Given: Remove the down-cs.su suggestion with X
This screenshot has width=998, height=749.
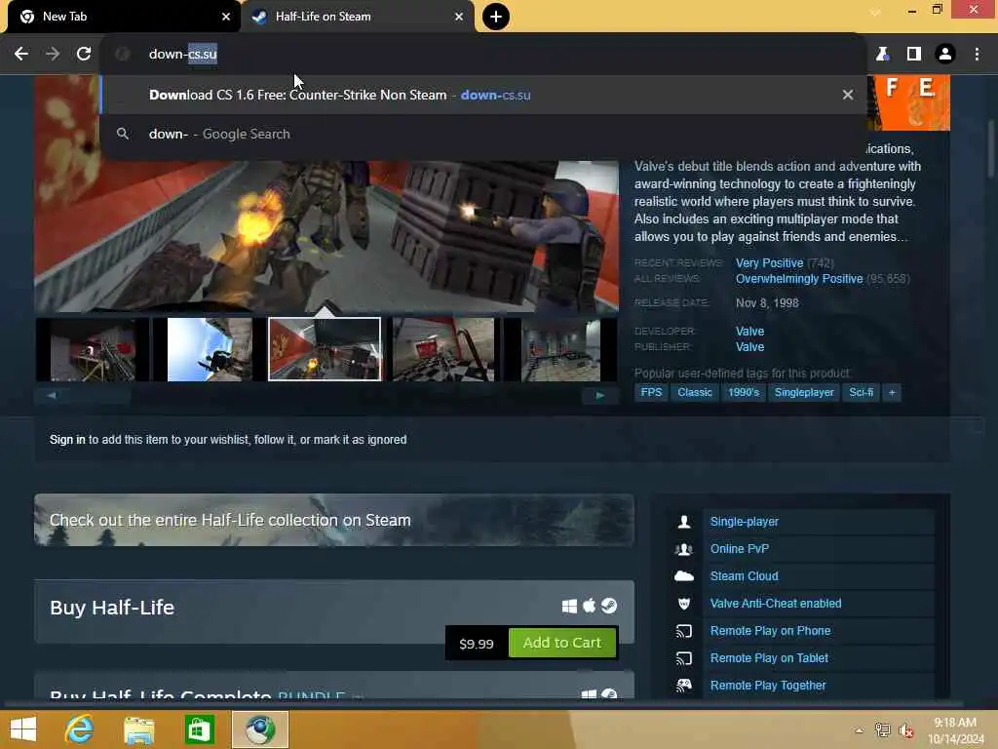Looking at the screenshot, I should tap(847, 95).
